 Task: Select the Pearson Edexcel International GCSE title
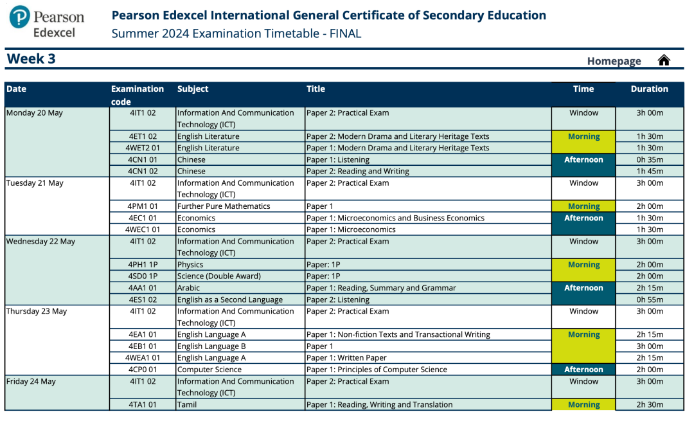tap(329, 15)
